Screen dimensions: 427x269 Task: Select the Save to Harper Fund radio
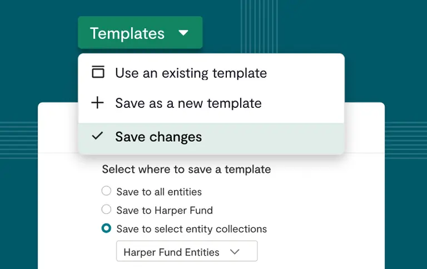pyautogui.click(x=106, y=210)
